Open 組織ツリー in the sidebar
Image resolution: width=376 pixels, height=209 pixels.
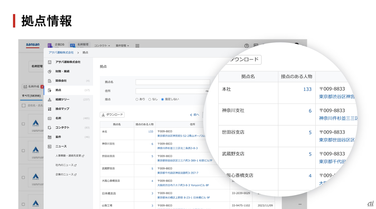62,100
